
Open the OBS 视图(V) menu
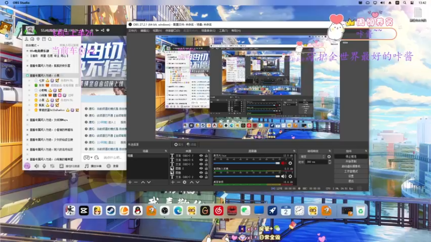[157, 31]
